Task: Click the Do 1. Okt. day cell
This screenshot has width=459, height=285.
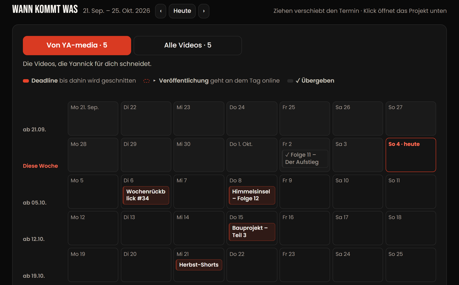Action: 252,155
